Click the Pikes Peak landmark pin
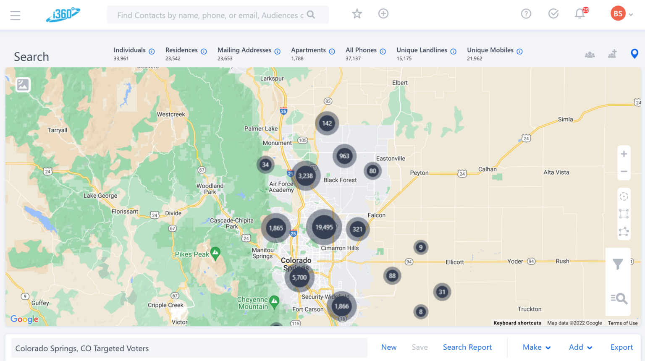The width and height of the screenshot is (645, 361). tap(215, 253)
